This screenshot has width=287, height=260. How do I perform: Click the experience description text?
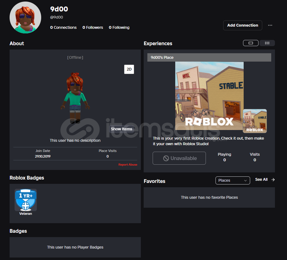pos(208,141)
